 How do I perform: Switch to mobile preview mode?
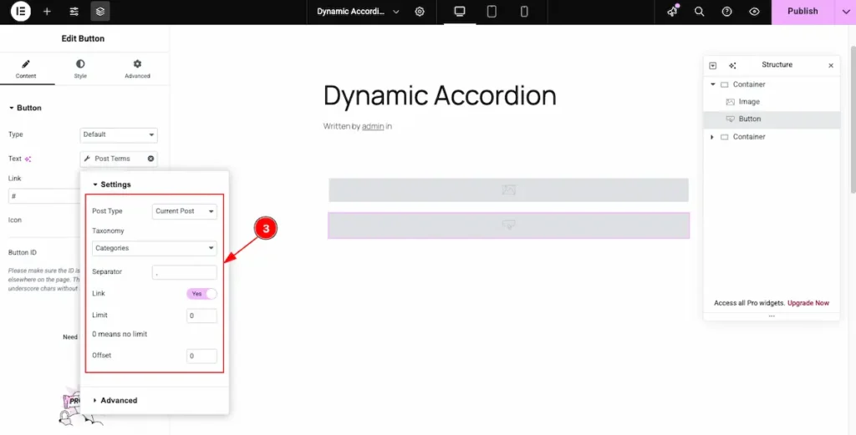[x=524, y=12]
